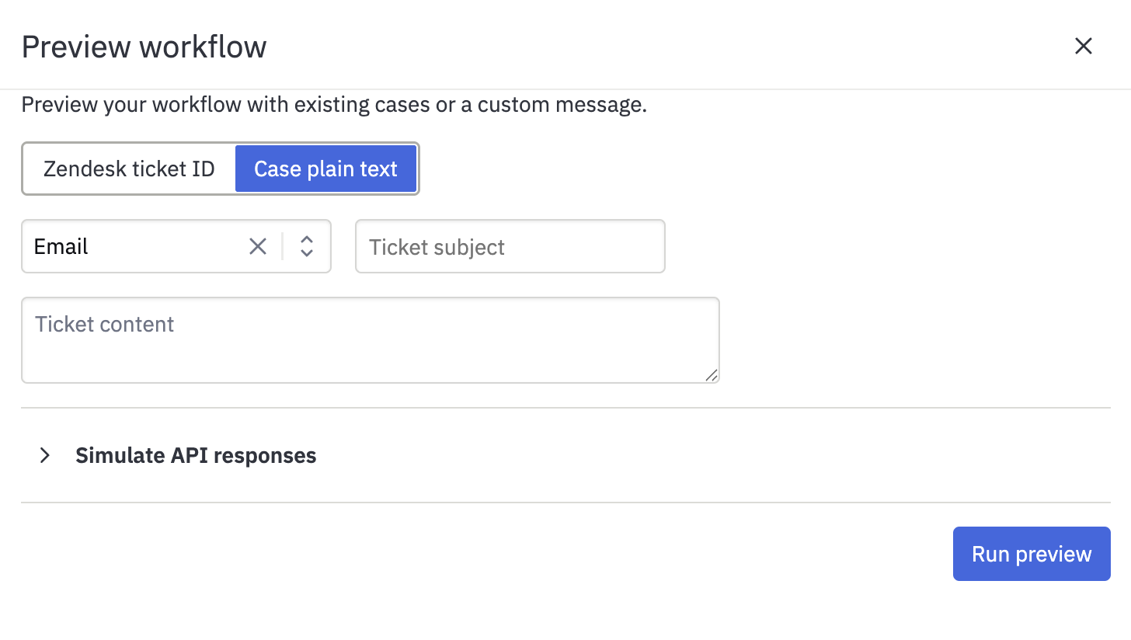Click divider between clear and chevron icons
The image size is (1131, 640).
click(x=283, y=247)
